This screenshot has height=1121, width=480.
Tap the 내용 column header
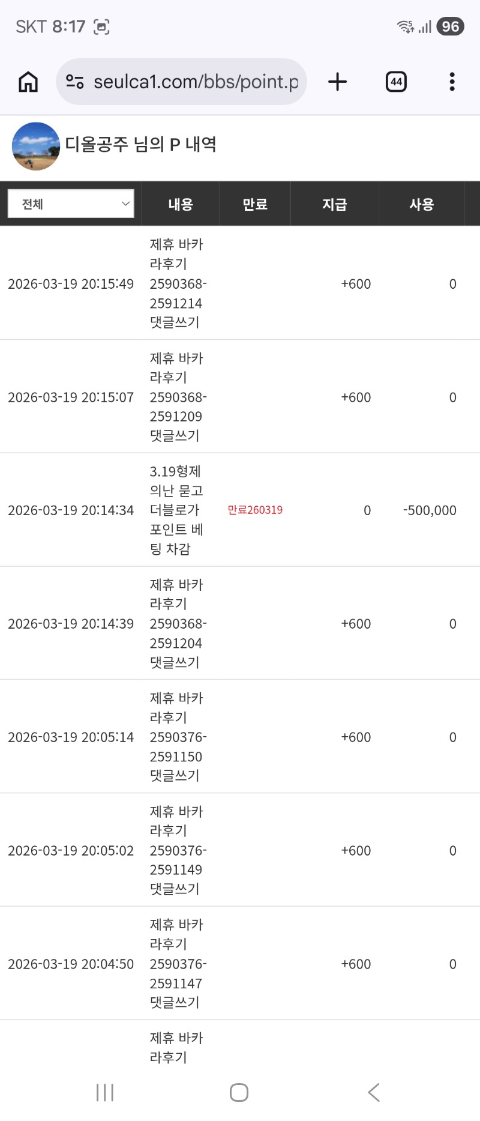tap(181, 204)
